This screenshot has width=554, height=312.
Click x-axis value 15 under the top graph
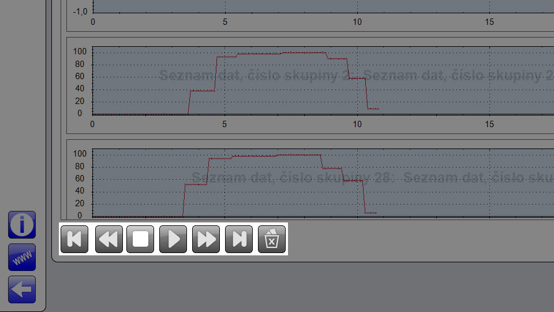click(489, 22)
